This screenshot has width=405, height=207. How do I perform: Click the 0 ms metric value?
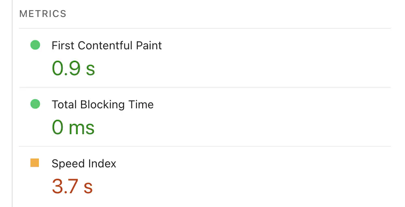tap(73, 127)
